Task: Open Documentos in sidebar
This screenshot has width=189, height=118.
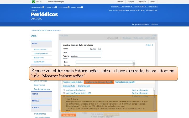Action: 39,85
